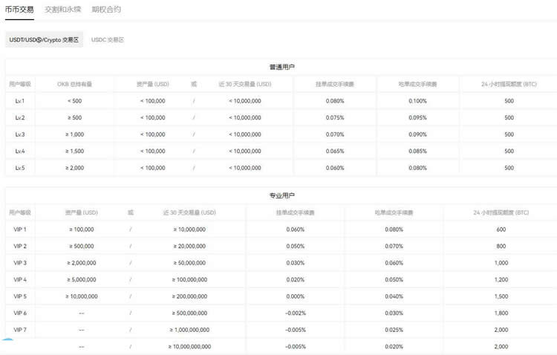This screenshot has height=355, width=557.
Task: Switch to the USDC 交易区 filter
Action: [x=108, y=39]
